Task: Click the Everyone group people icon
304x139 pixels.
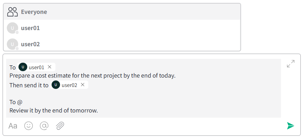Action: tap(12, 12)
